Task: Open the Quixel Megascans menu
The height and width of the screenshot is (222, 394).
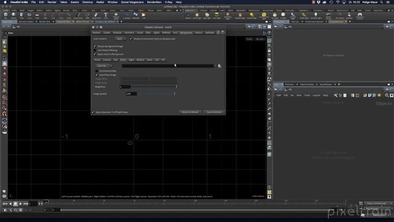Action: (132, 2)
